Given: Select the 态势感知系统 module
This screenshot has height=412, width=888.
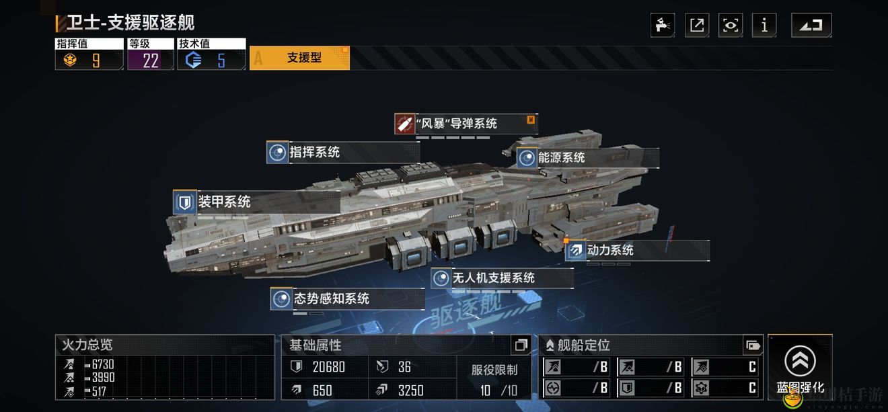Looking at the screenshot, I should pyautogui.click(x=347, y=298).
